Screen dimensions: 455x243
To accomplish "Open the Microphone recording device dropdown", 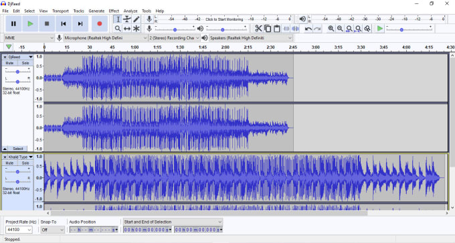I will 106,37.
